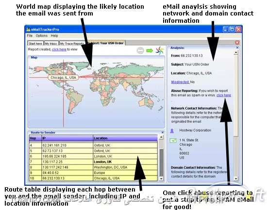Select the row with IP 84.40.0.52
267x210 pixels.
pos(93,173)
